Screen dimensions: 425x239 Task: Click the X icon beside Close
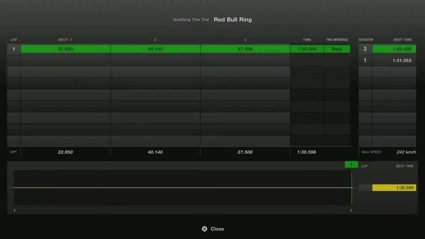point(205,229)
